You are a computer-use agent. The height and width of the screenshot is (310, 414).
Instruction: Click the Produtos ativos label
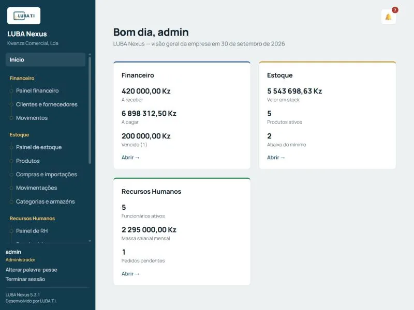pyautogui.click(x=284, y=122)
